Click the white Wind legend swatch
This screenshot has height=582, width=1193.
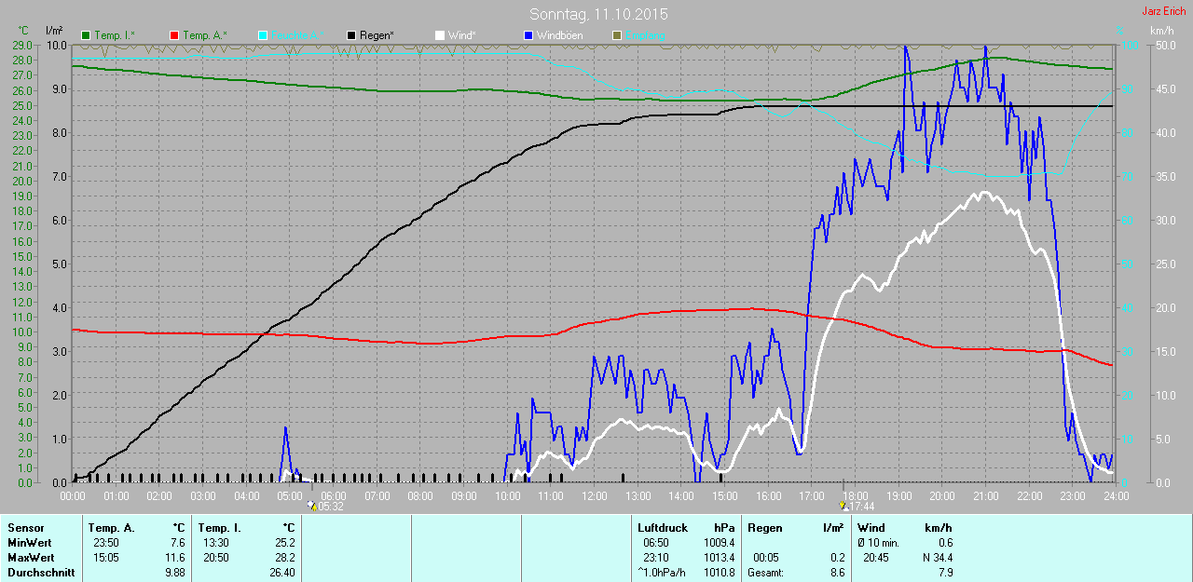tap(440, 35)
